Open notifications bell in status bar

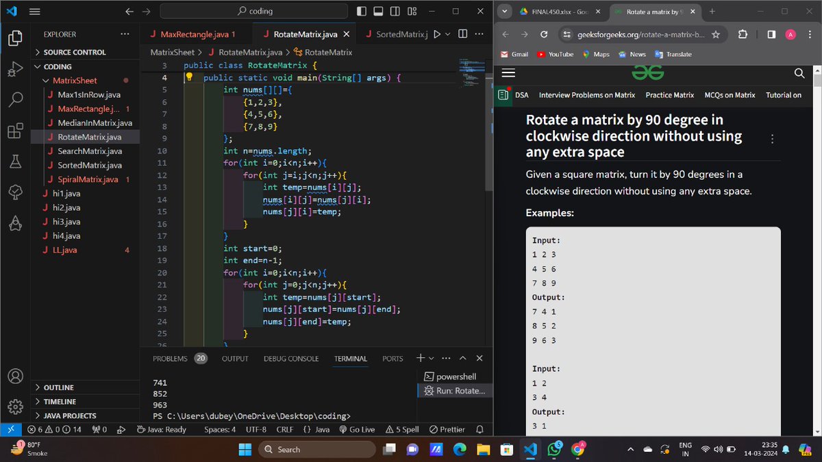[x=480, y=430]
